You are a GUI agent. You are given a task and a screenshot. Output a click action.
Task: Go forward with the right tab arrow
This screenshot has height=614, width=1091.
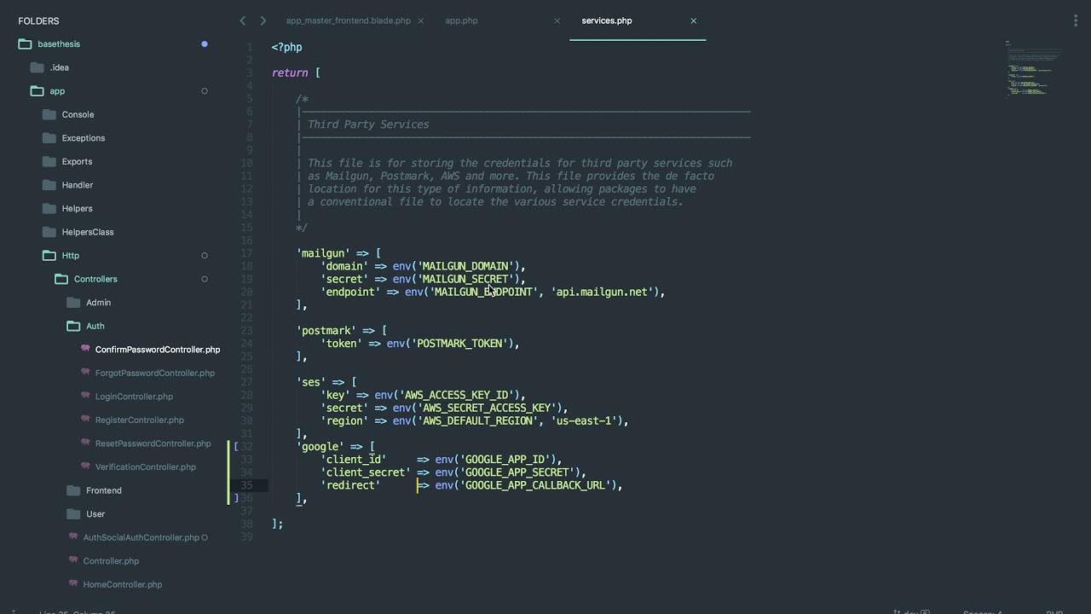coord(263,20)
